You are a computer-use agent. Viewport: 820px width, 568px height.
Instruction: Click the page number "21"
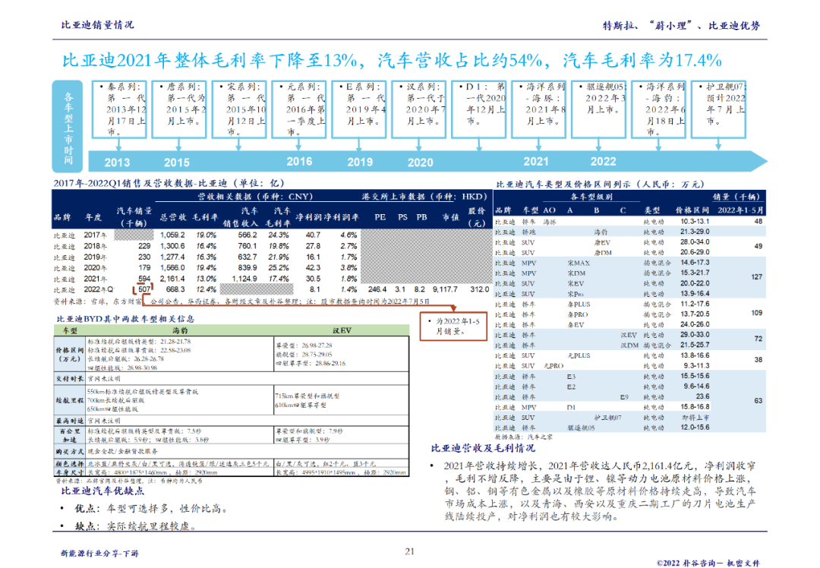(409, 551)
